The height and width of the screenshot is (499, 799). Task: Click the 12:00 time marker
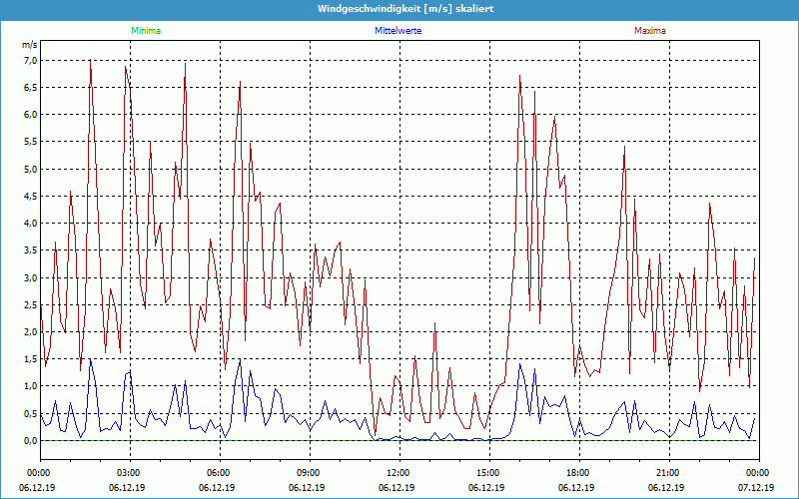click(399, 473)
